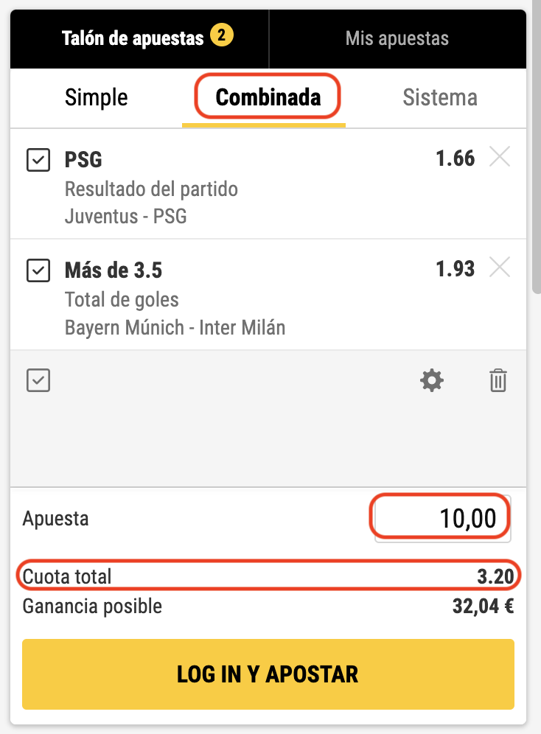Click LOG IN Y APOSTAR button
The width and height of the screenshot is (541, 734).
click(268, 674)
